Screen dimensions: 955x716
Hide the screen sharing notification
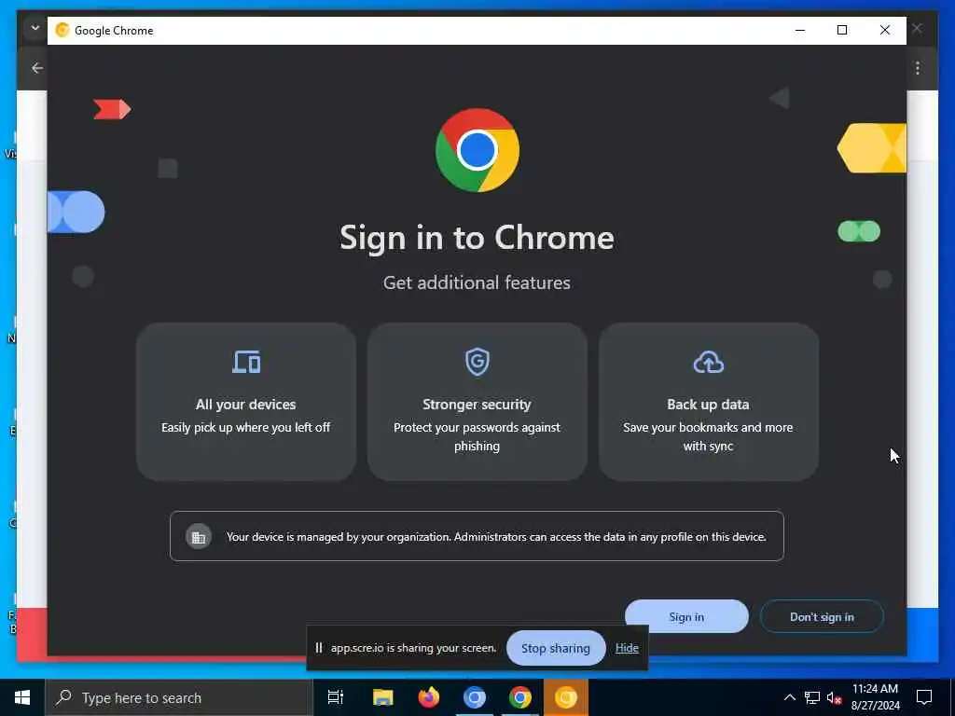click(x=627, y=648)
